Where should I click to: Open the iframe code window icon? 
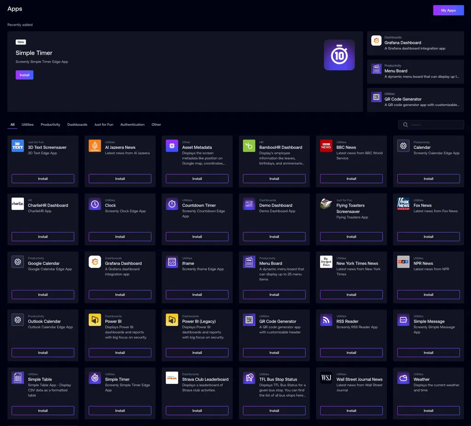coord(172,262)
